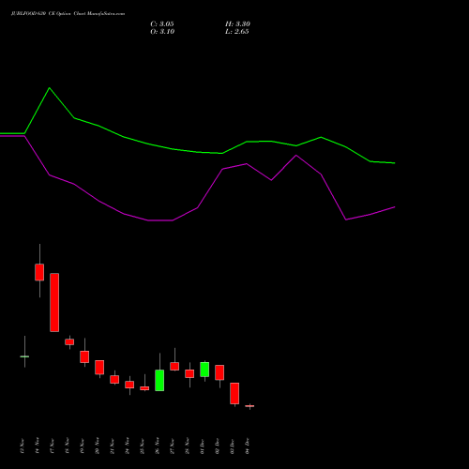Click the 03 Dec date label
The width and height of the screenshot is (469, 469).
232,446
